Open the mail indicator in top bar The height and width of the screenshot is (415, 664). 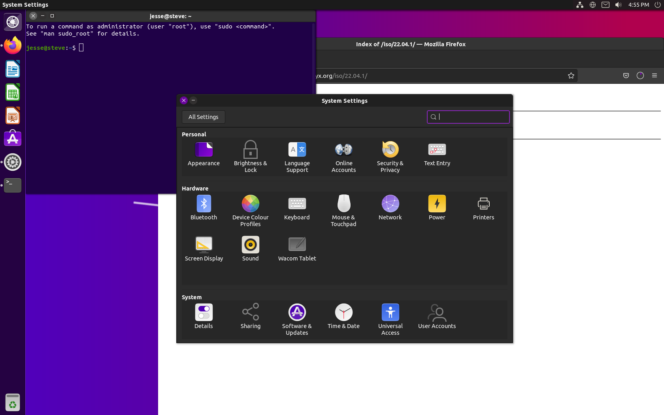(606, 5)
